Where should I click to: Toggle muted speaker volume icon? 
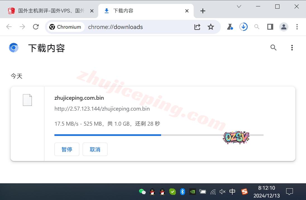point(222,192)
